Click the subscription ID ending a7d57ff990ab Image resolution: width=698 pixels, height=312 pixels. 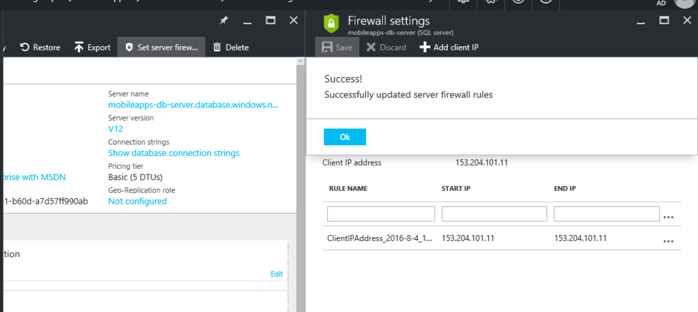click(45, 201)
